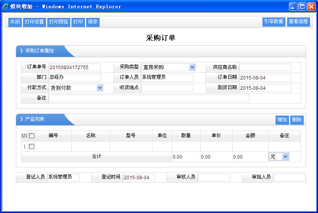Open the 付款方式 dropdown
This screenshot has height=213, width=318.
coord(100,88)
